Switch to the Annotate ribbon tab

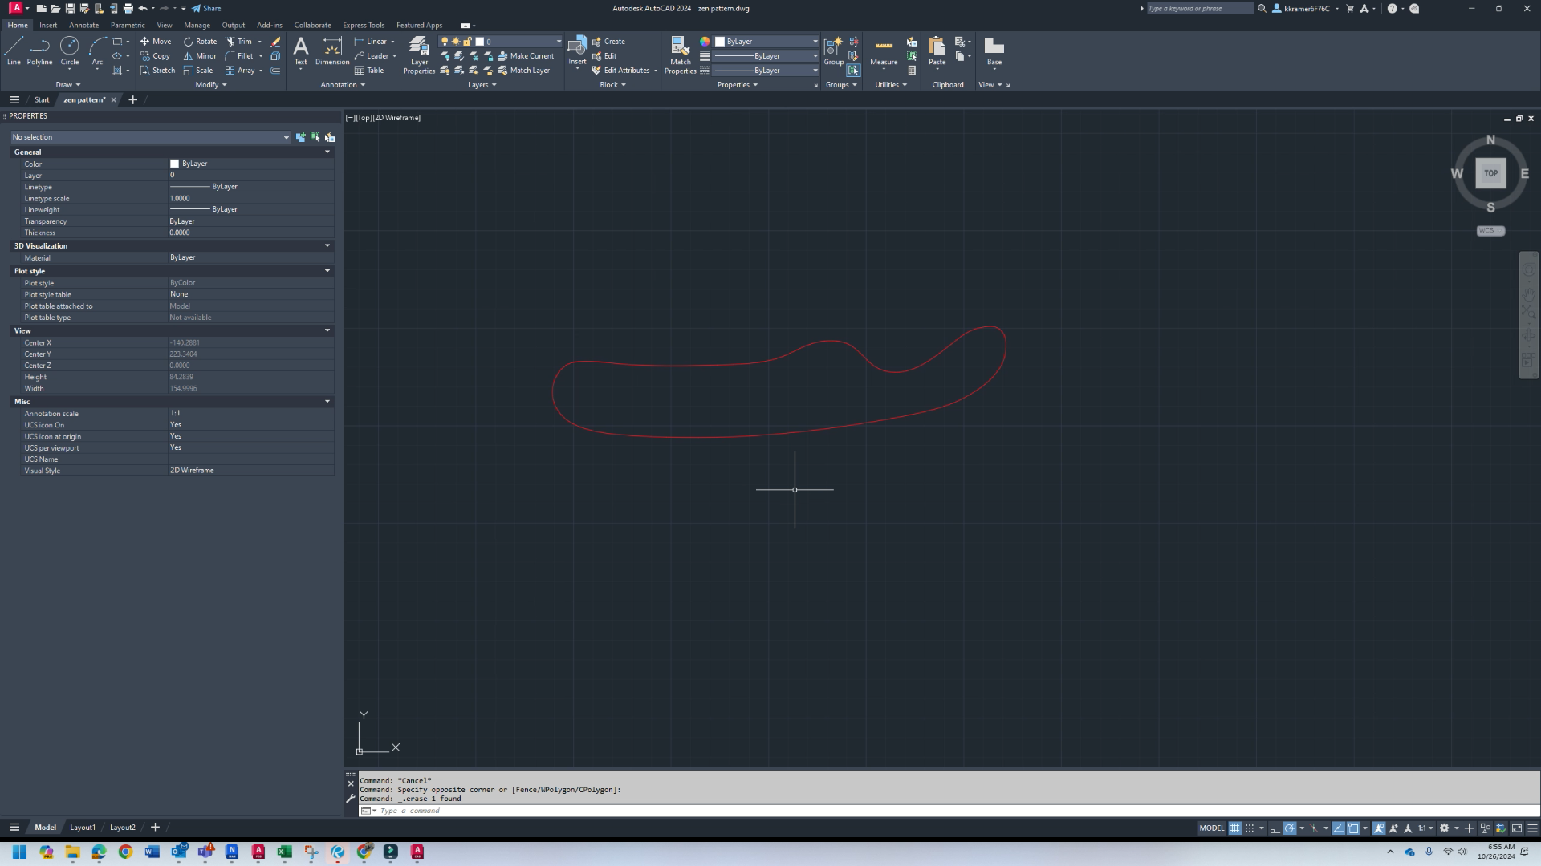tap(83, 25)
